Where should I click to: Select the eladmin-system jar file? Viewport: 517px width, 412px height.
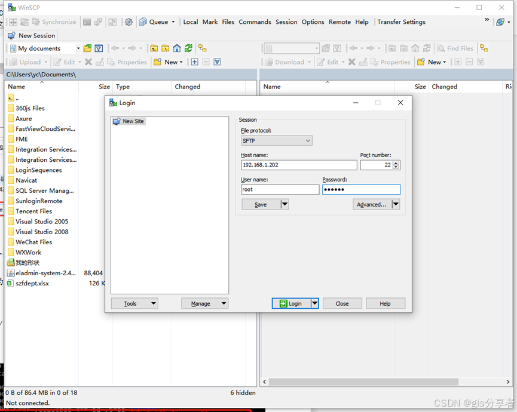pos(45,273)
